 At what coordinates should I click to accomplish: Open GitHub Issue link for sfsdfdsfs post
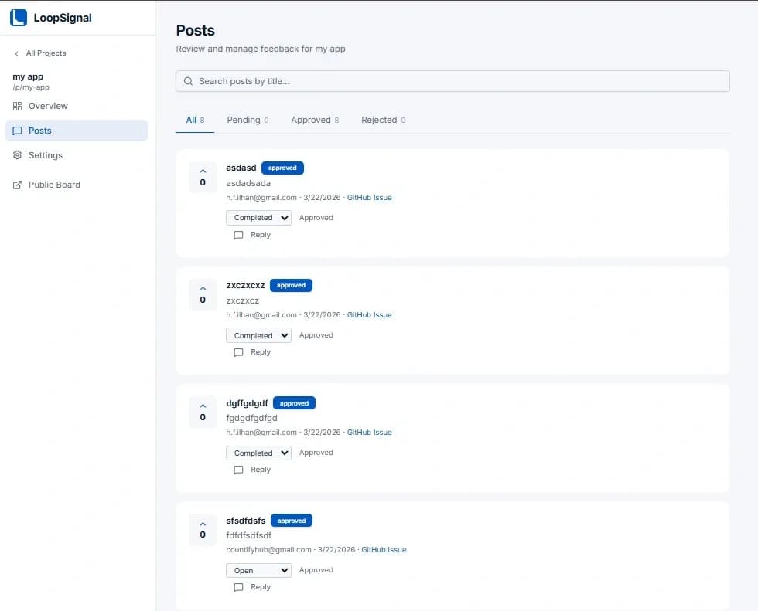click(384, 550)
